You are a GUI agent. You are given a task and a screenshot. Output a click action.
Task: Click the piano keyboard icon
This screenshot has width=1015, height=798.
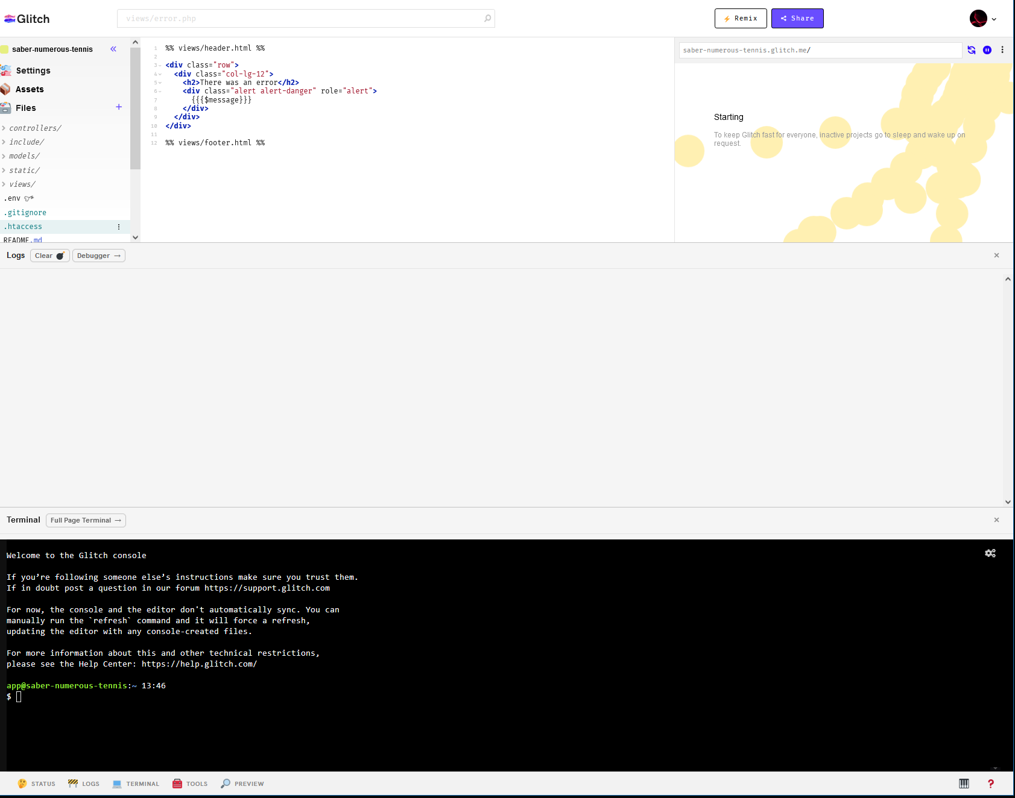coord(964,784)
